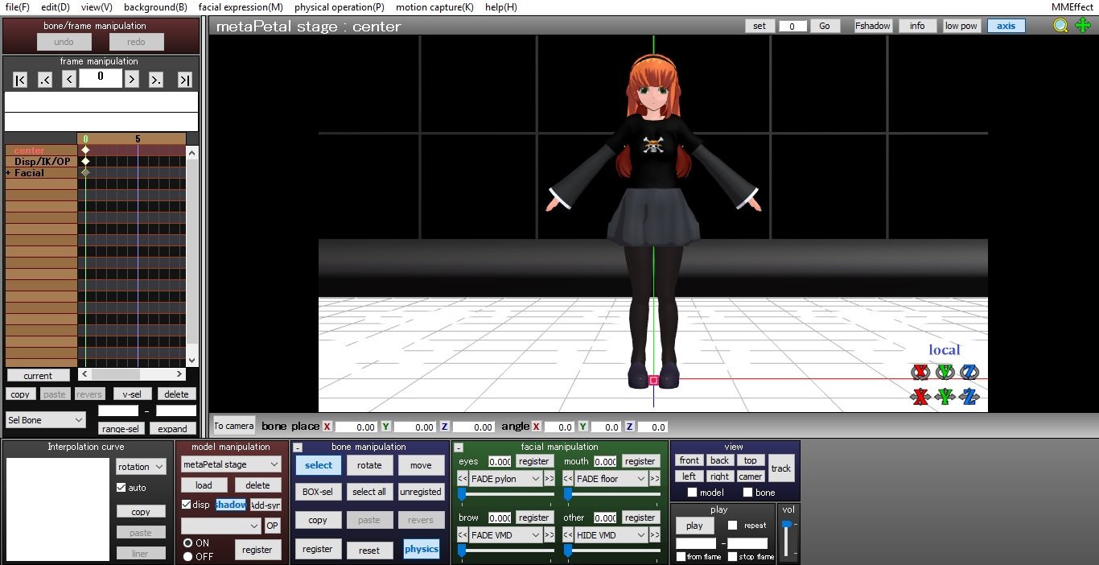Open the physical operation(P) menu
This screenshot has height=565, width=1099.
(338, 7)
